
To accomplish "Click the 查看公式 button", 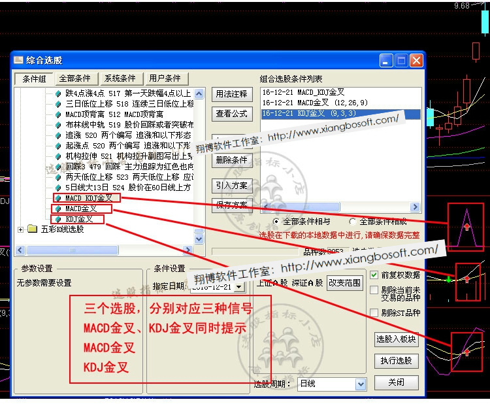I will (232, 114).
